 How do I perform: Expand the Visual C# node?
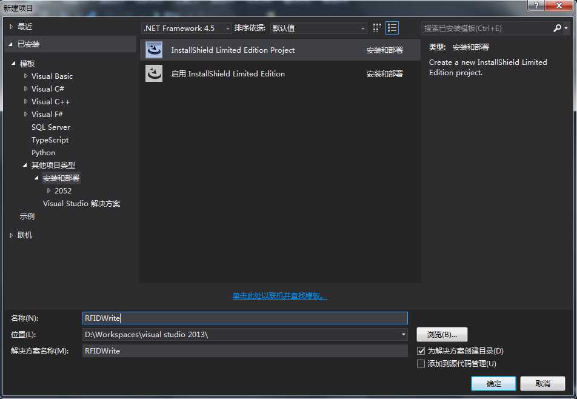coord(25,89)
